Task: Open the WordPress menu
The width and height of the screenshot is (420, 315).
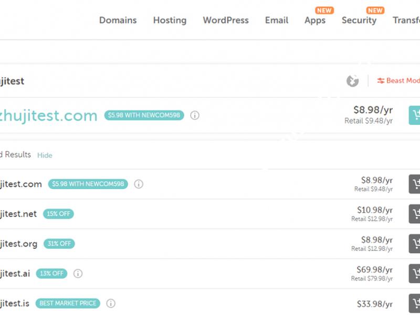Action: click(226, 20)
